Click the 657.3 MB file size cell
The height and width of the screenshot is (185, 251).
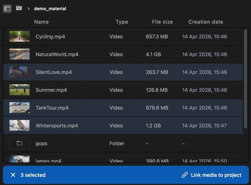pos(157,36)
